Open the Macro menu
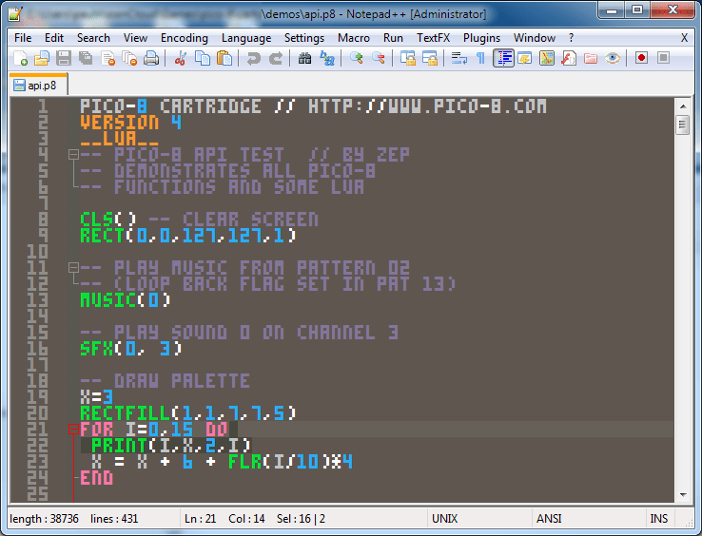Image resolution: width=702 pixels, height=536 pixels. (x=354, y=38)
